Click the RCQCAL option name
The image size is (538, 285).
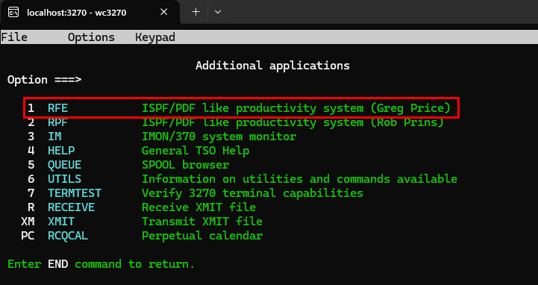point(68,236)
